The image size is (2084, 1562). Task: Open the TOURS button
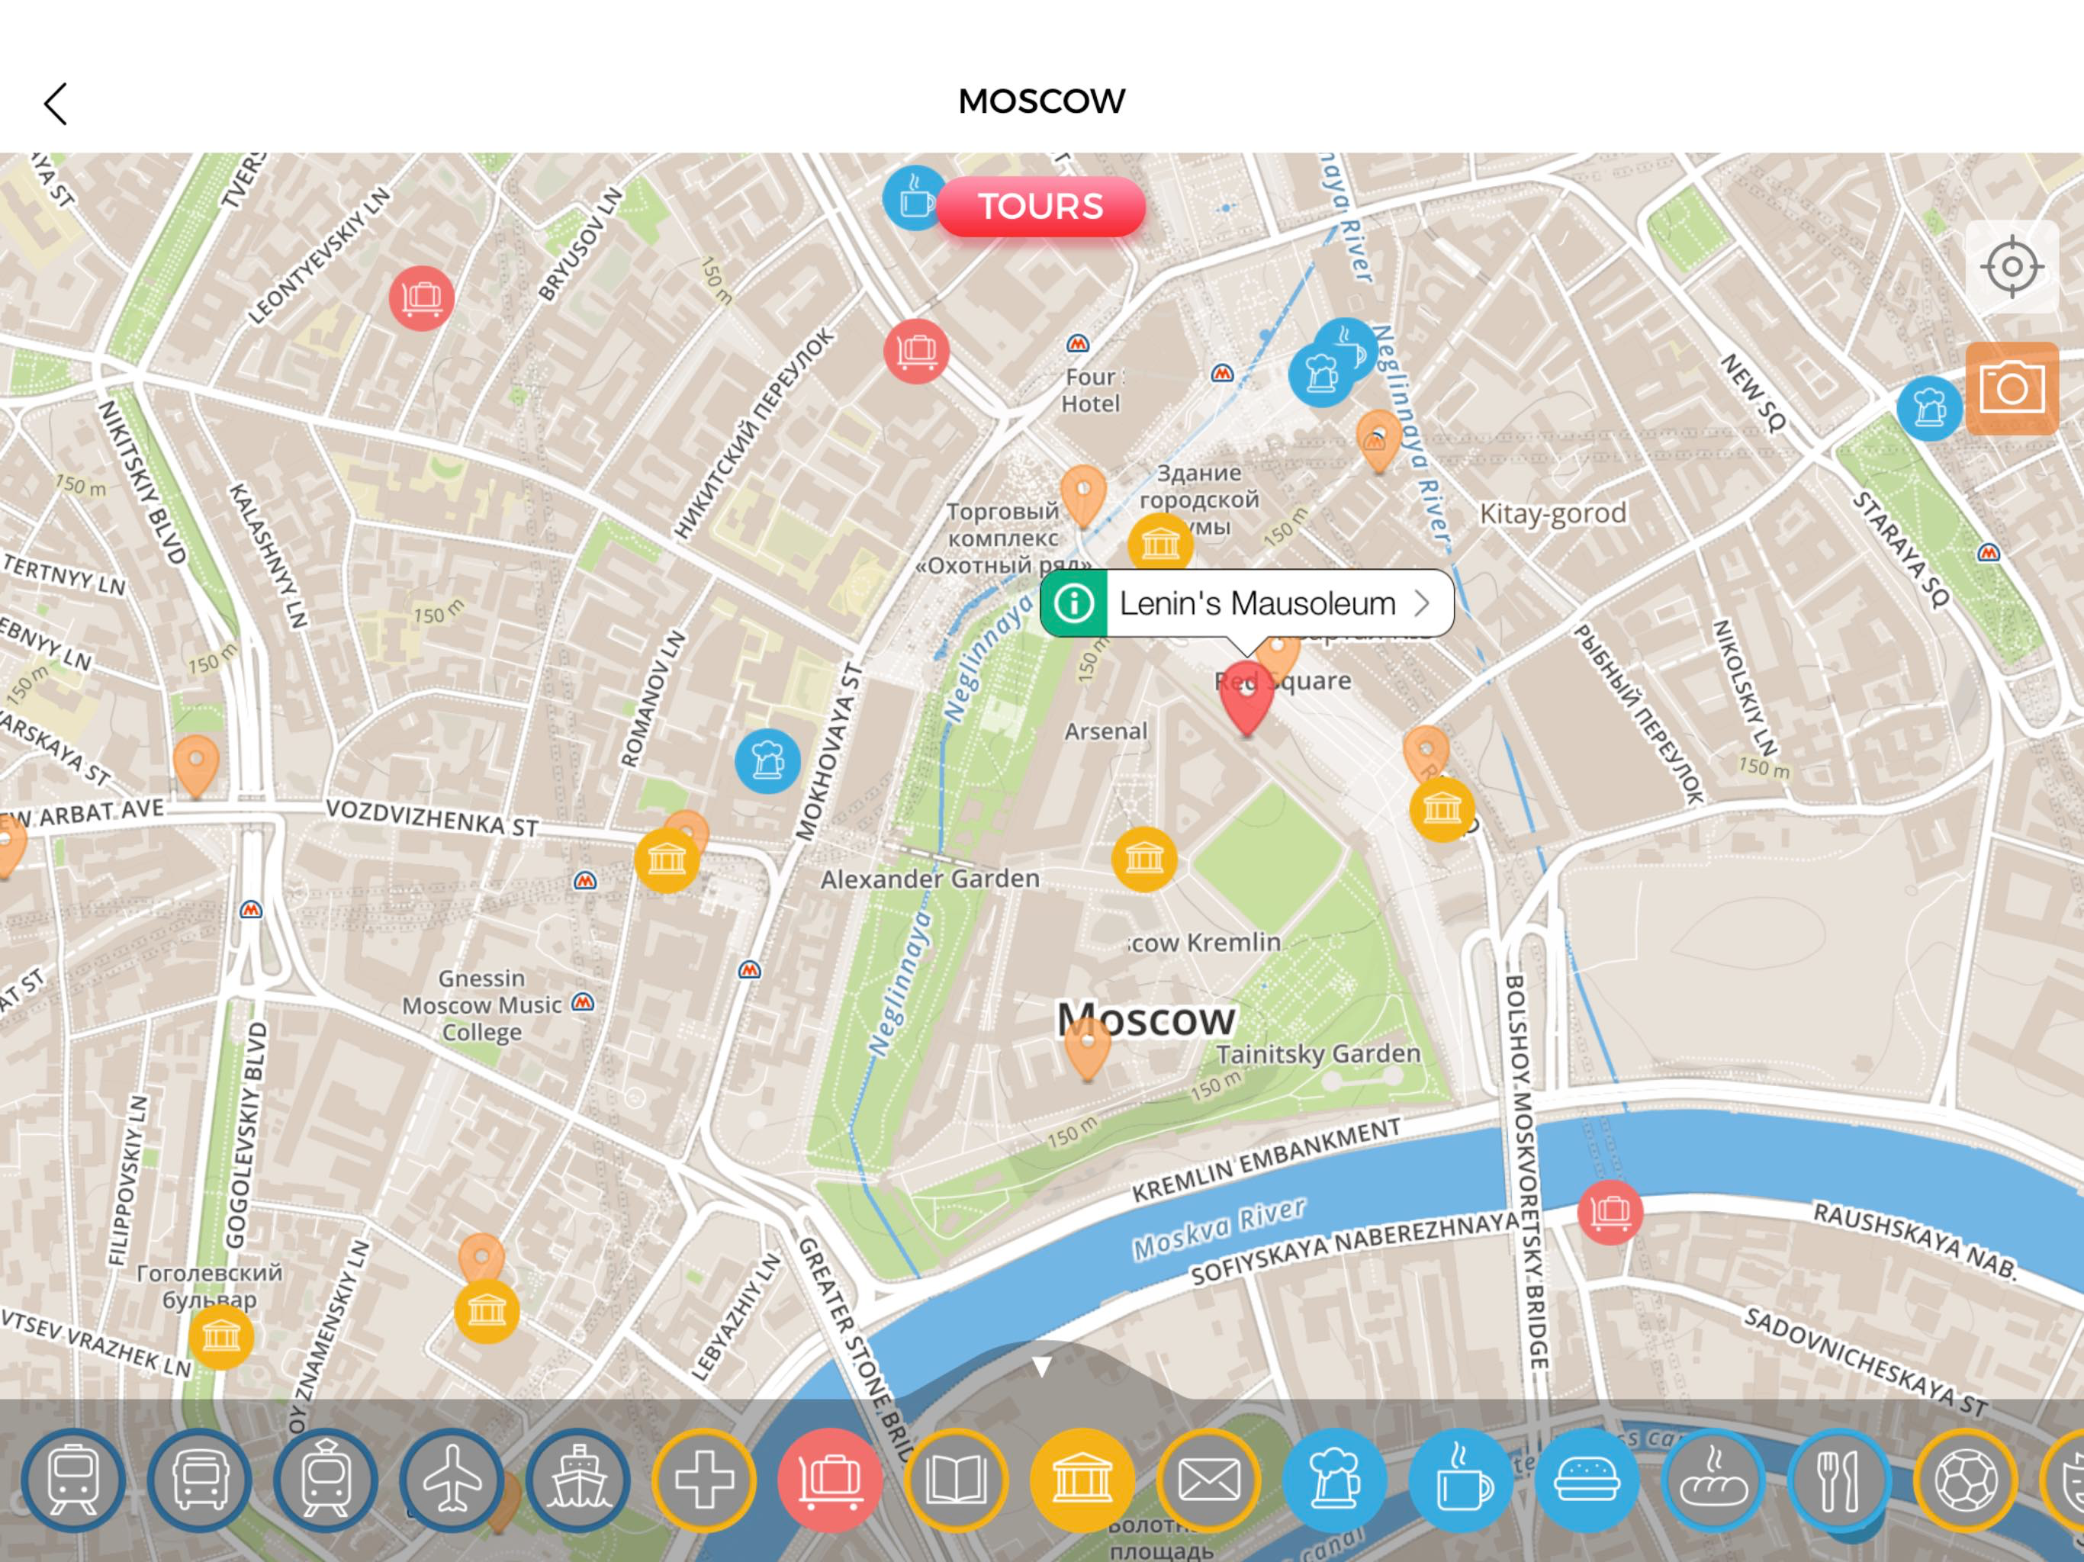click(x=1041, y=207)
